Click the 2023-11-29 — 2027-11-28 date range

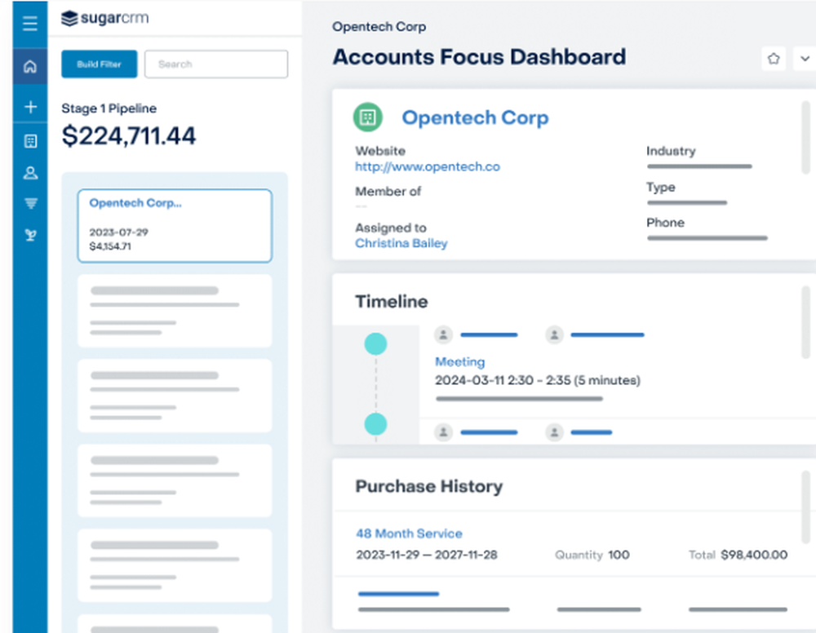pyautogui.click(x=427, y=555)
